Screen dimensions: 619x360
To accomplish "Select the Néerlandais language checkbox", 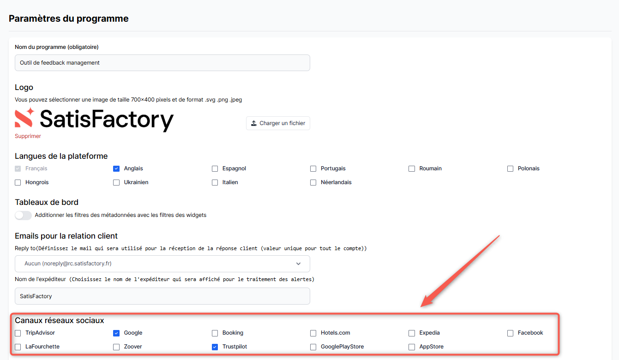I will coord(313,183).
